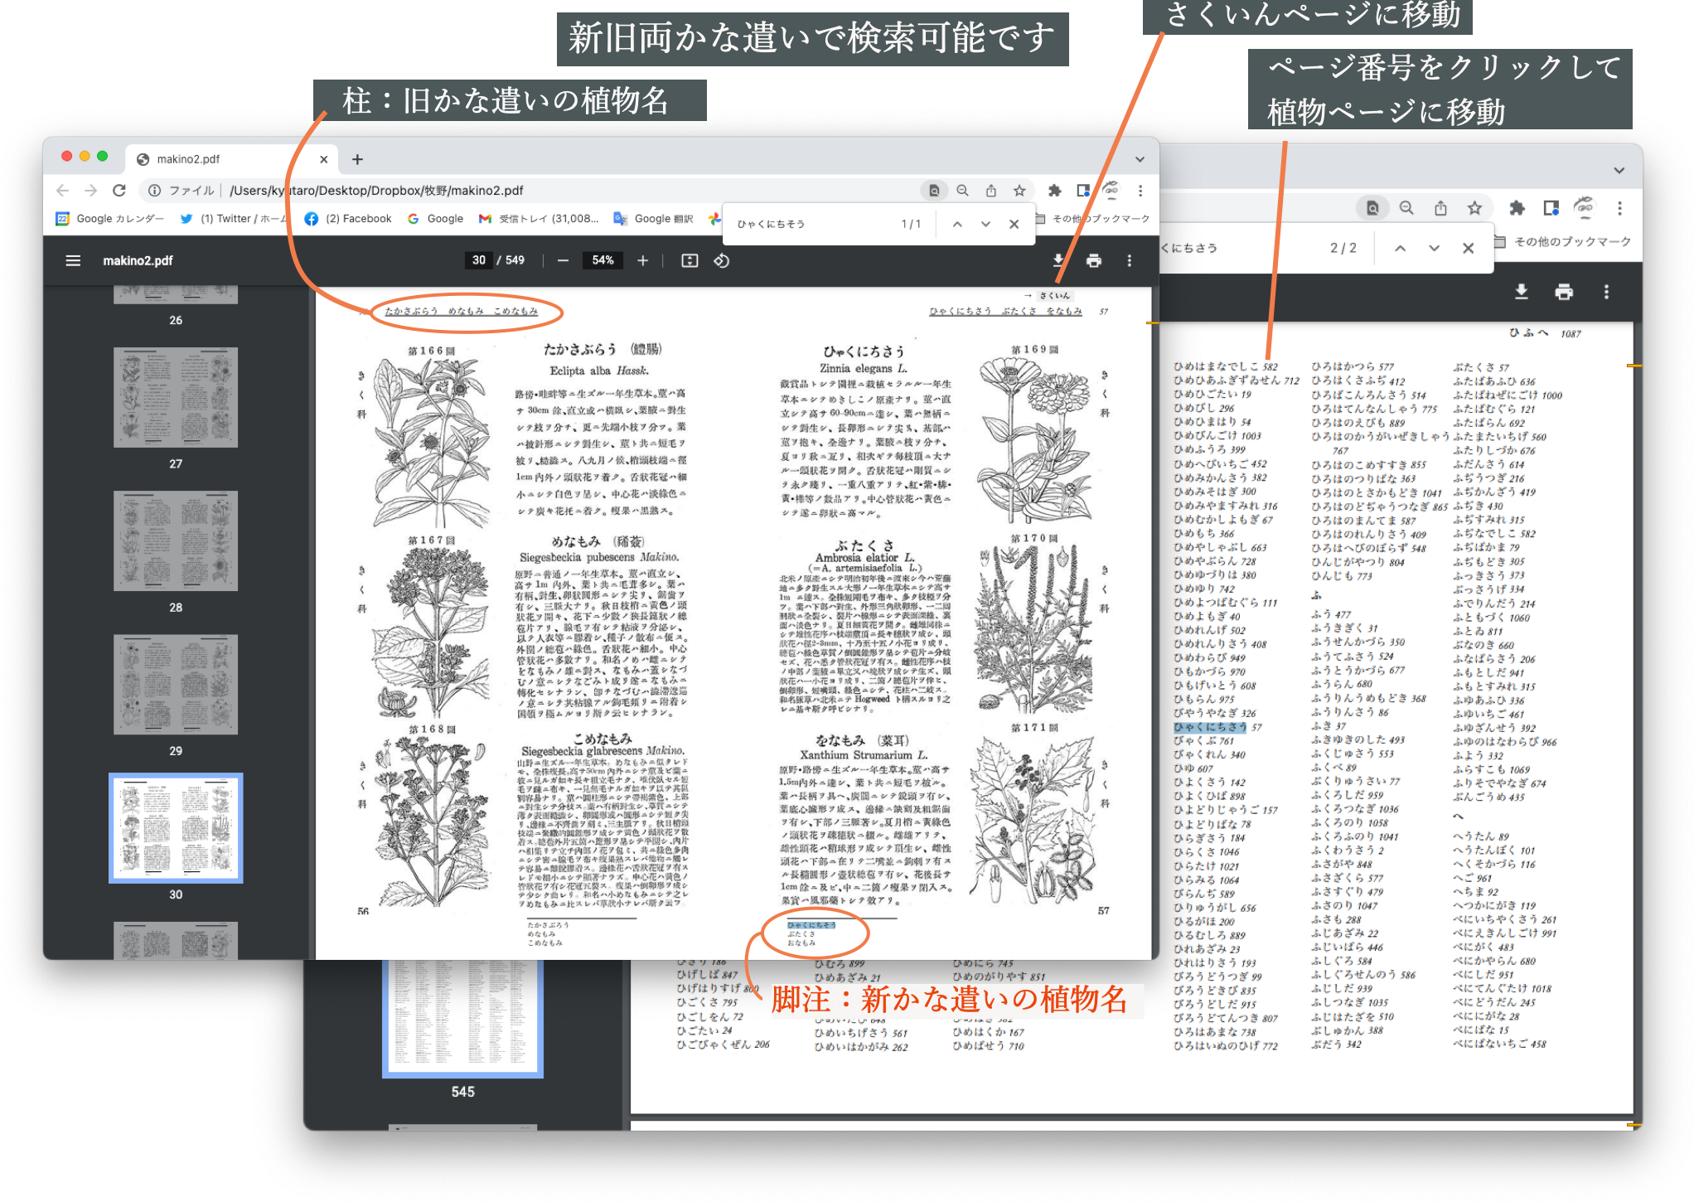Select page 27 thumbnail
Image resolution: width=1694 pixels, height=1202 pixels.
click(176, 398)
